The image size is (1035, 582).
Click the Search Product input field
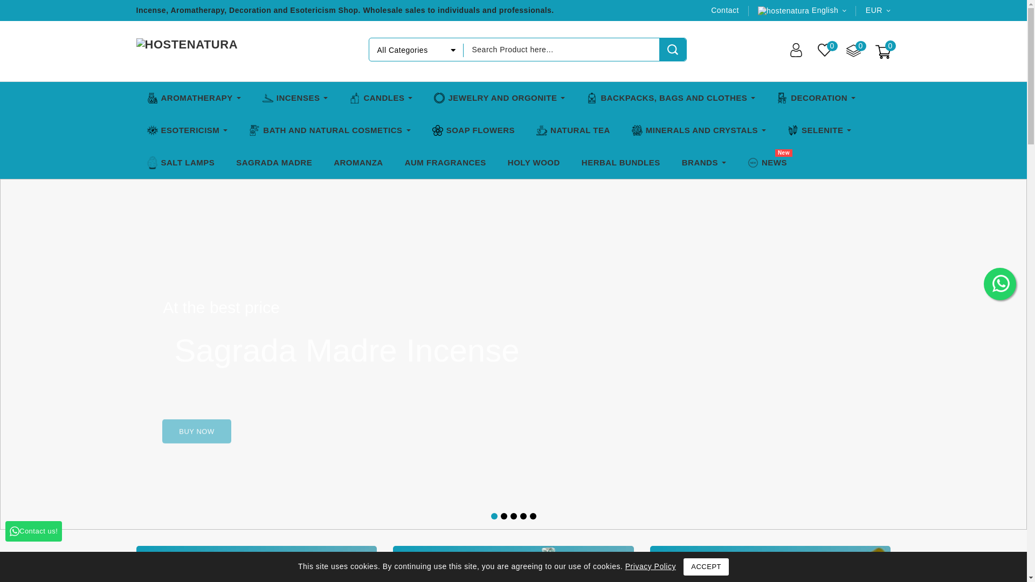(x=561, y=50)
